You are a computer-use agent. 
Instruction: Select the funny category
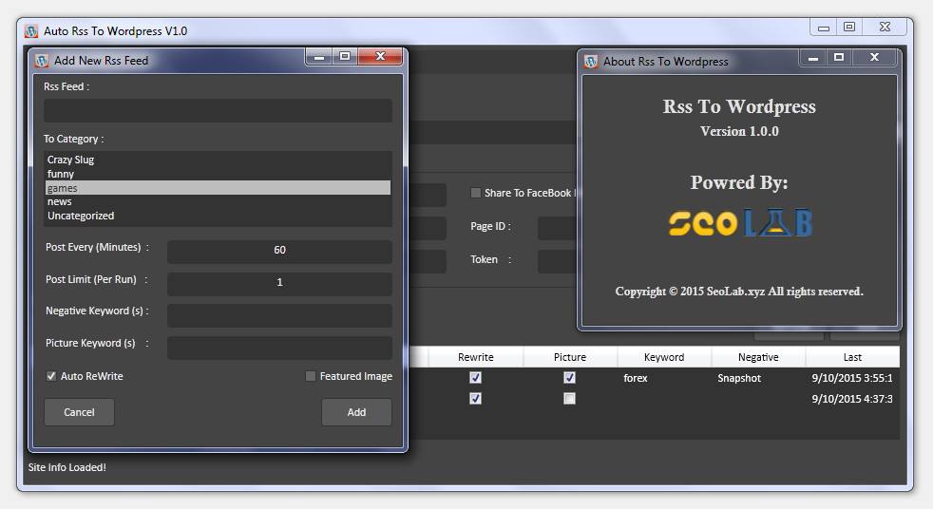pos(218,174)
